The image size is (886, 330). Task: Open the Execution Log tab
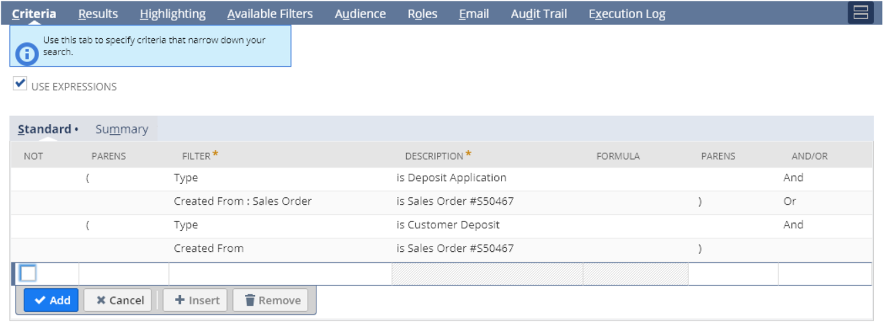(626, 13)
